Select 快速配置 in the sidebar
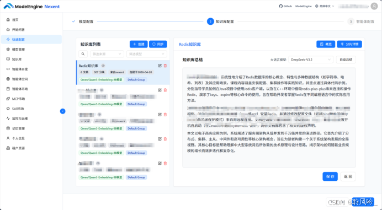This screenshot has width=382, height=210. (x=31, y=40)
